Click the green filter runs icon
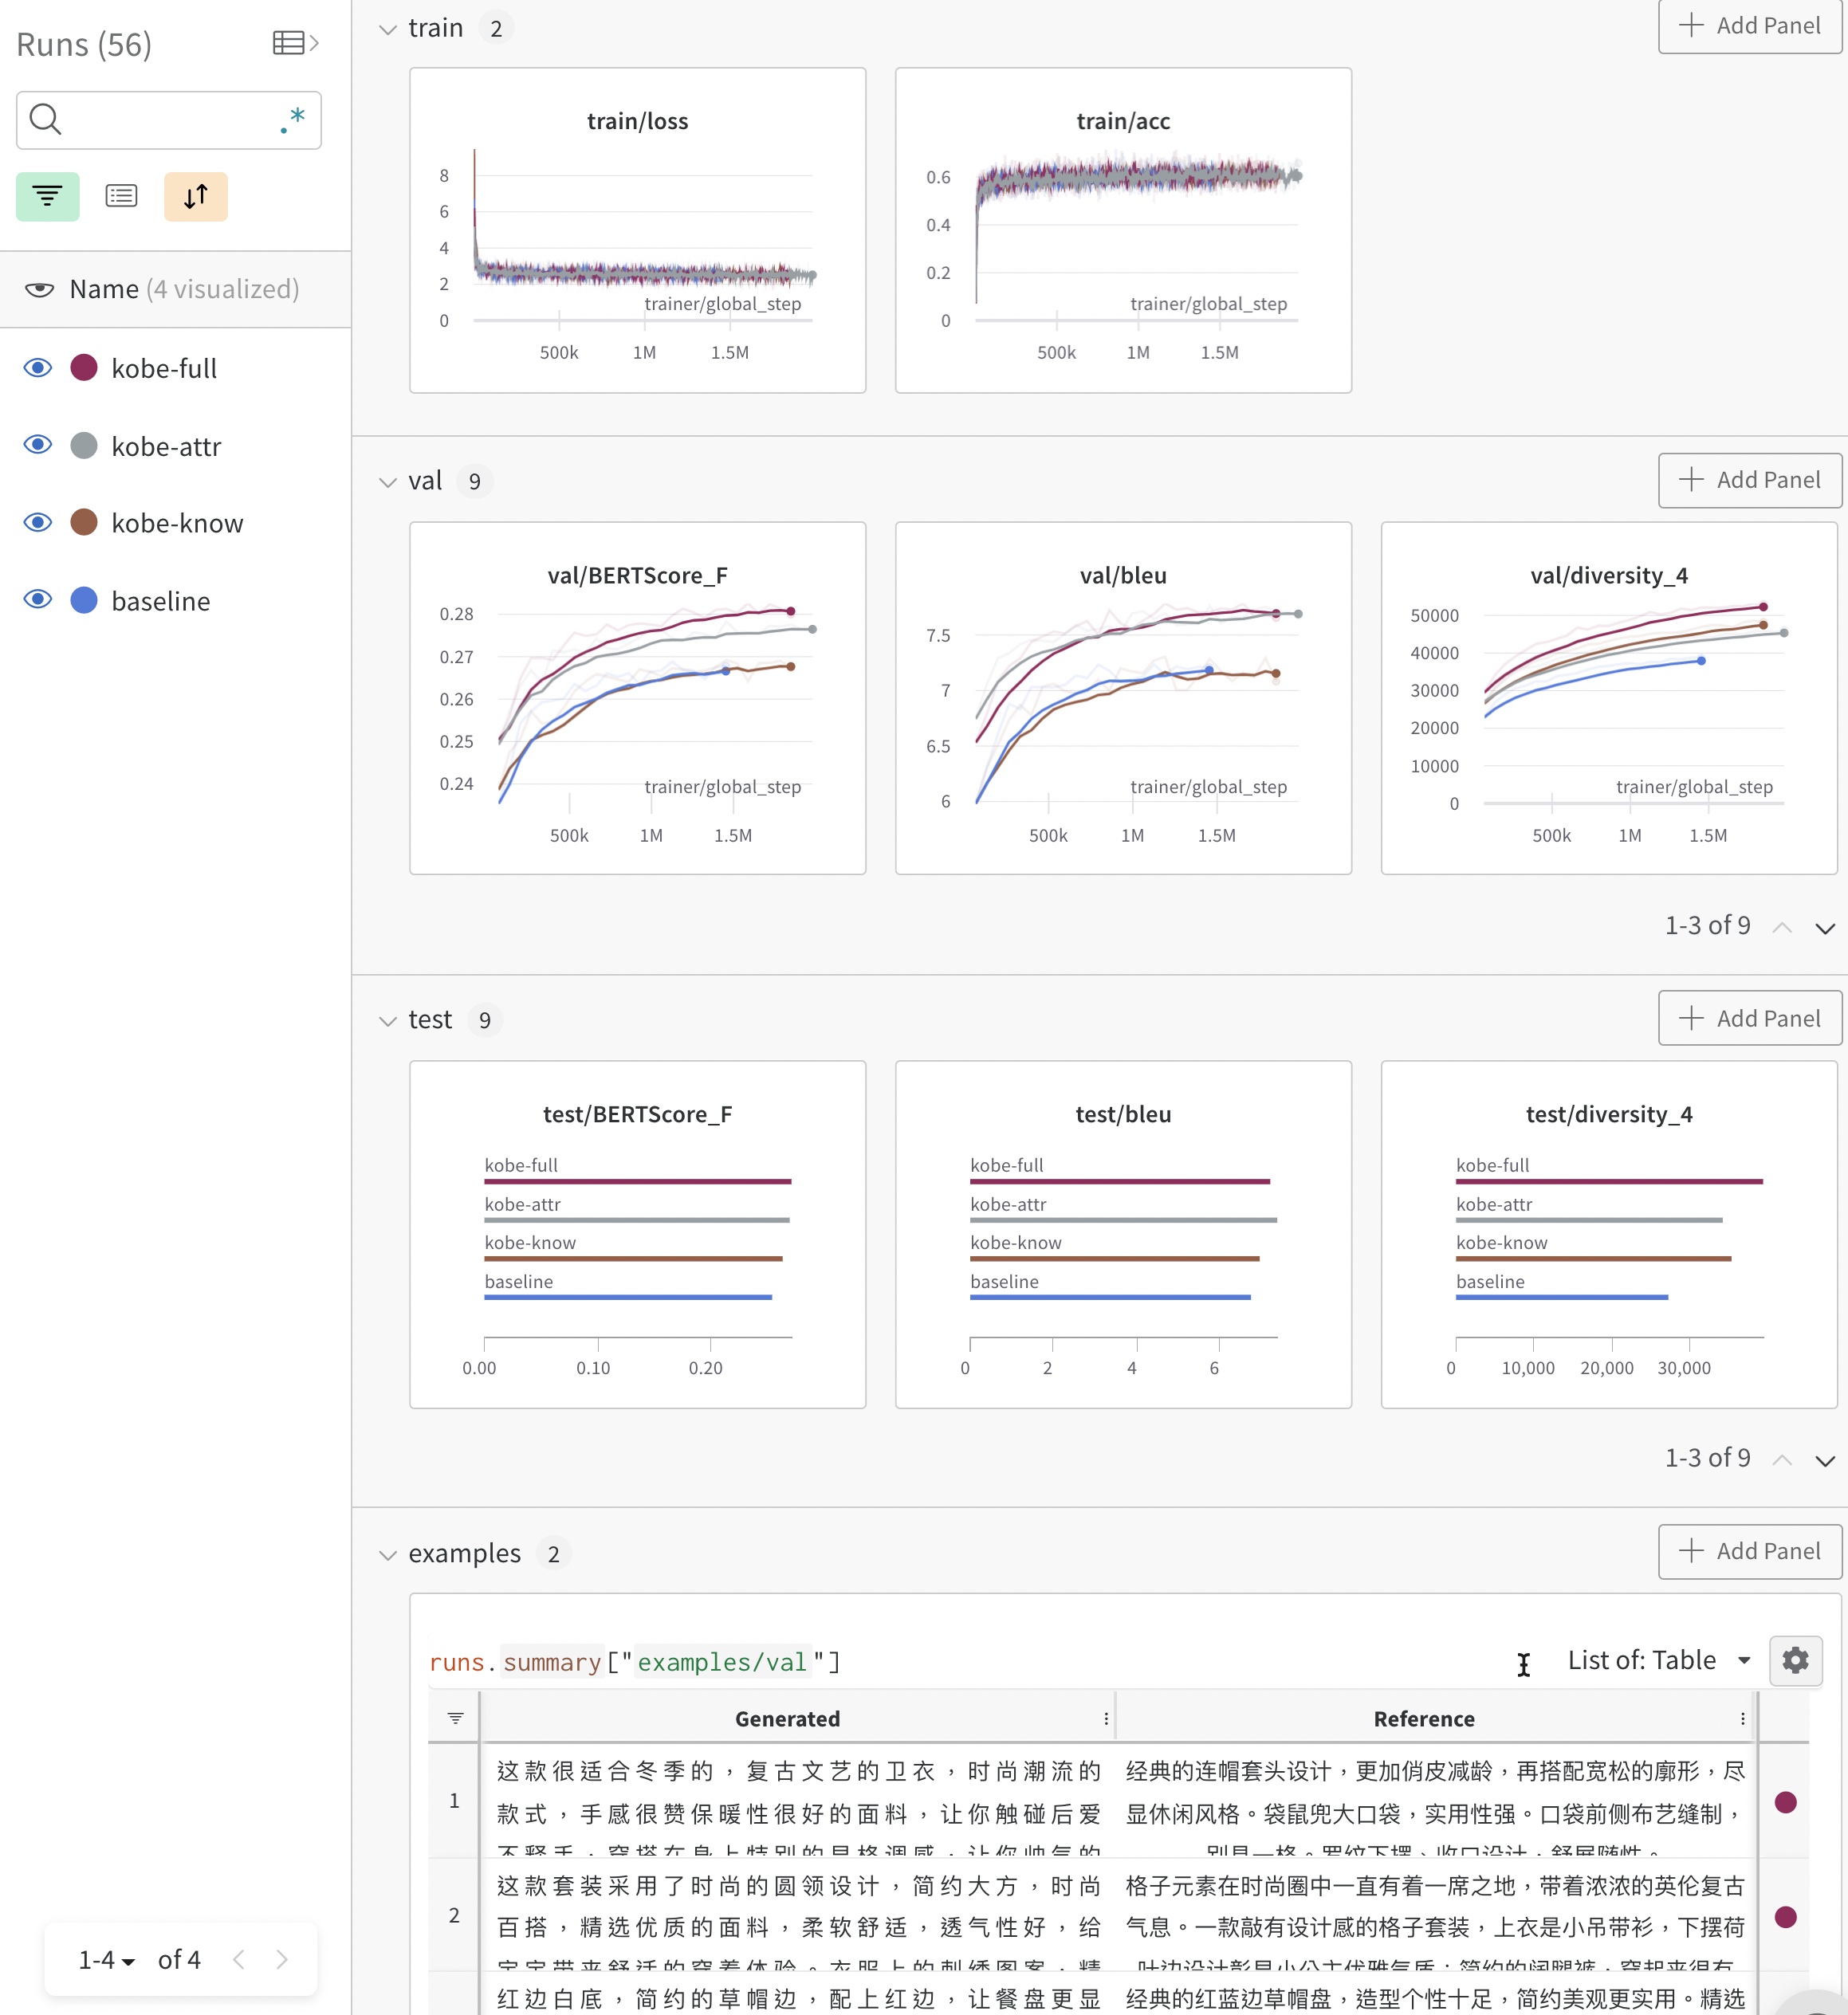 coord(47,196)
